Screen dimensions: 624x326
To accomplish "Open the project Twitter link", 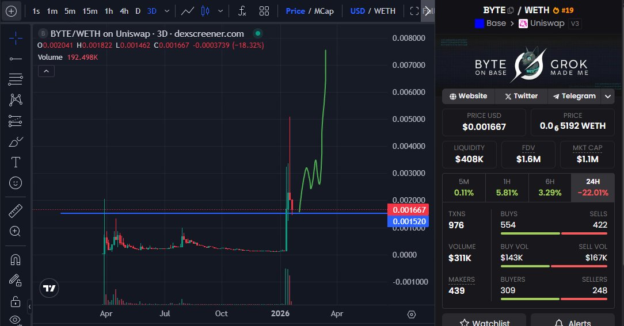I will click(522, 96).
